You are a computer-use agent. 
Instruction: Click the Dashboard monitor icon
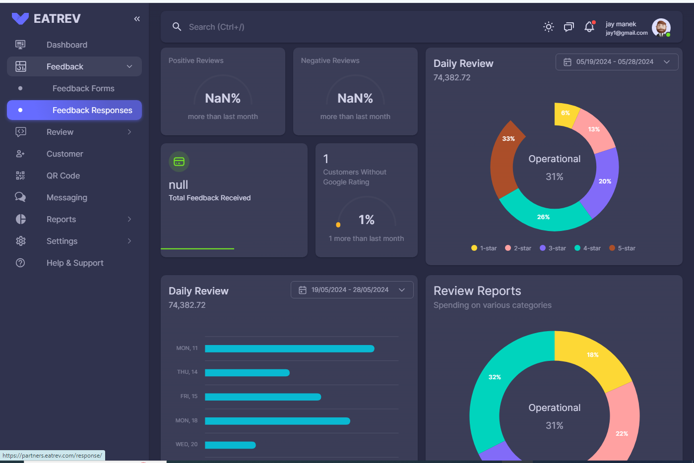pyautogui.click(x=20, y=45)
